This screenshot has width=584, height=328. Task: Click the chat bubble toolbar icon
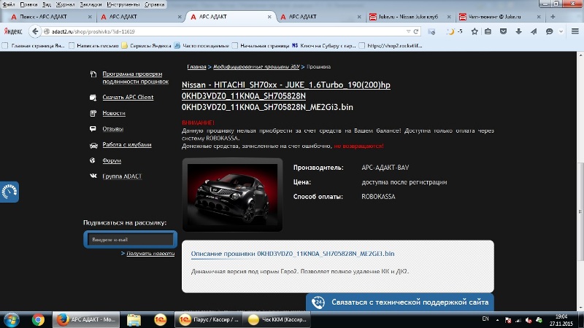click(549, 31)
